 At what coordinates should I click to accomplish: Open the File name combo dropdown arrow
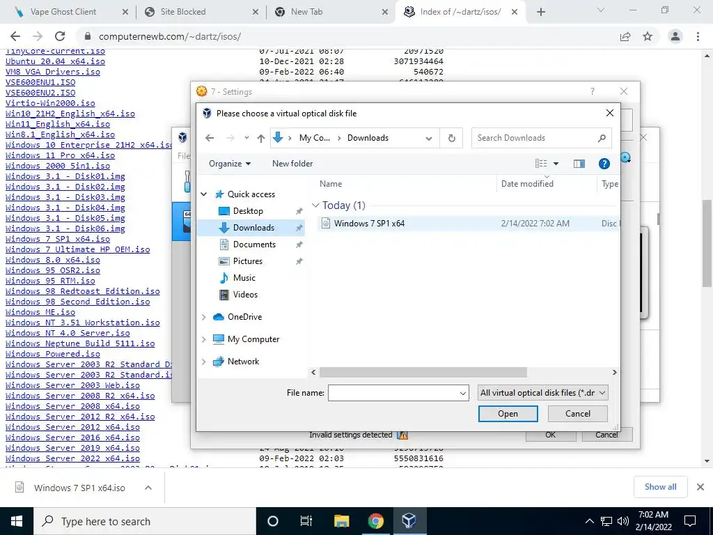(463, 393)
